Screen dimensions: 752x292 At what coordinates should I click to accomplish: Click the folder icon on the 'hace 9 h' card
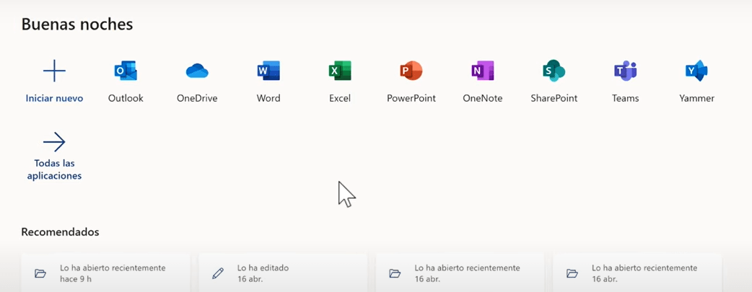pyautogui.click(x=40, y=274)
